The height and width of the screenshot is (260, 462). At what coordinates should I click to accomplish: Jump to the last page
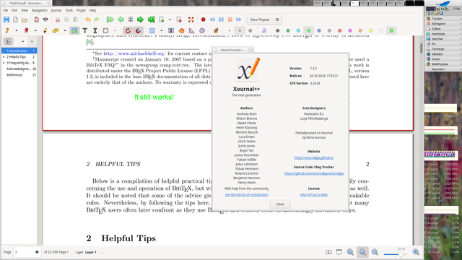coord(151,19)
